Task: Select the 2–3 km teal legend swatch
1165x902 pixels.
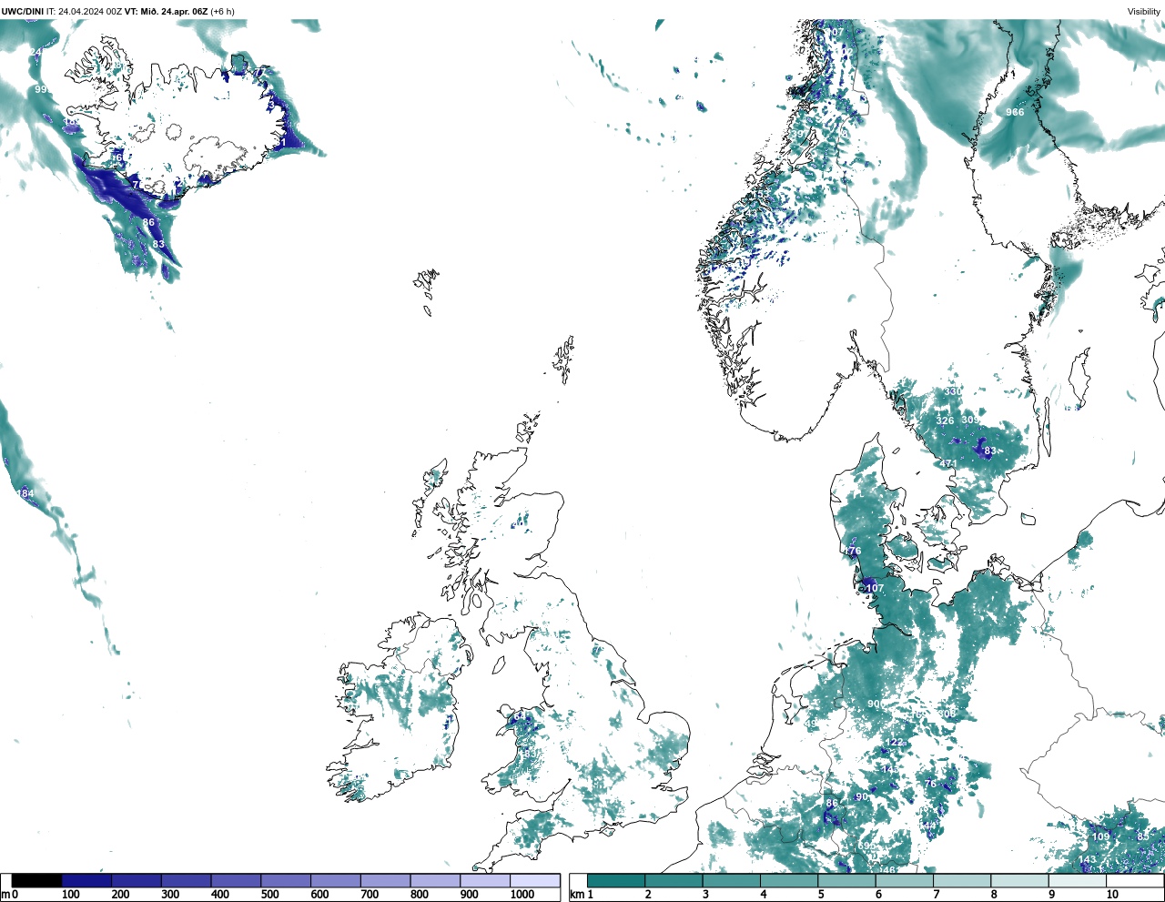Action: pos(674,881)
